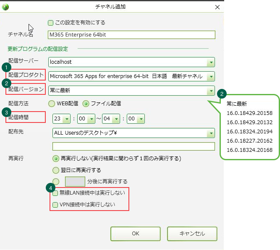This screenshot has width=280, height=250.
Task: Click the チャネル名 input field
Action: 131,35
